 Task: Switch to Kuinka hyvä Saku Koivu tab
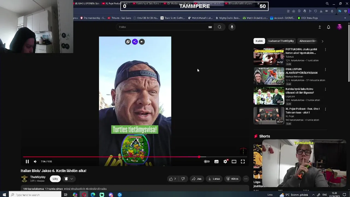(148, 4)
